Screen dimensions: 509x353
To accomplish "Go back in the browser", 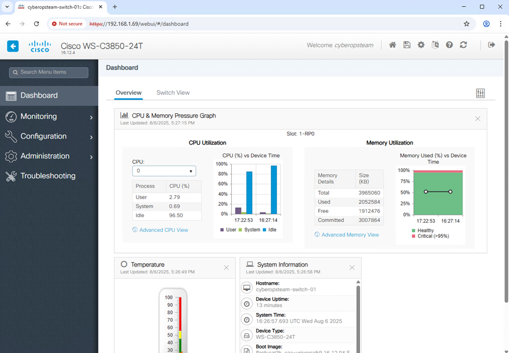I will click(8, 24).
